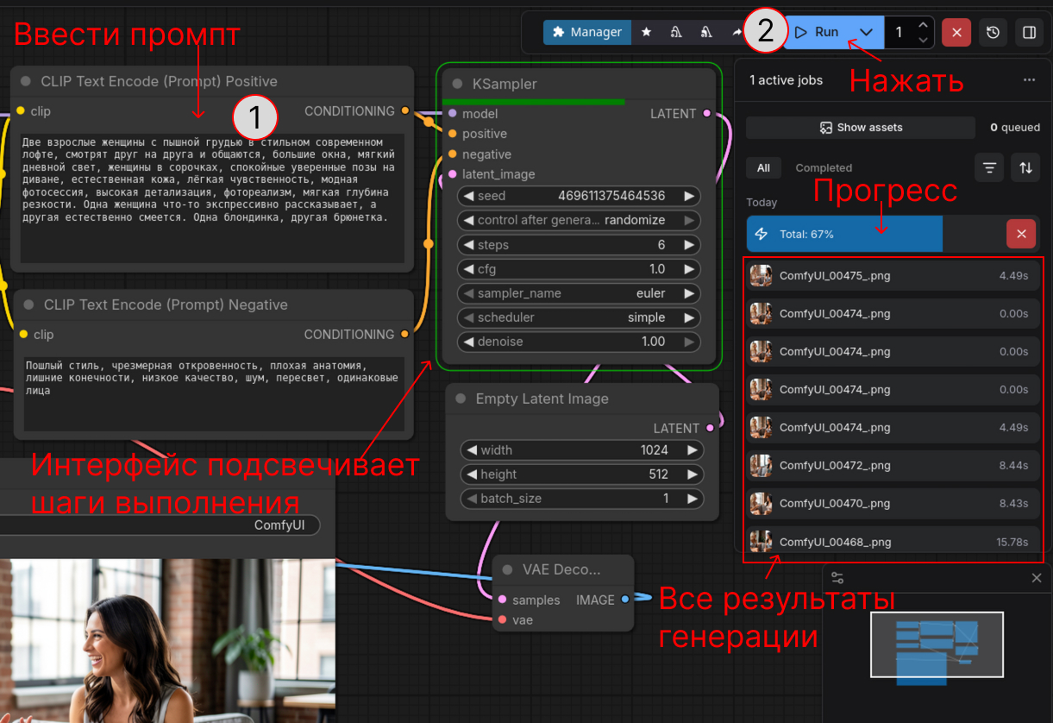Image resolution: width=1053 pixels, height=723 pixels.
Task: Click the Show assets button
Action: (x=860, y=127)
